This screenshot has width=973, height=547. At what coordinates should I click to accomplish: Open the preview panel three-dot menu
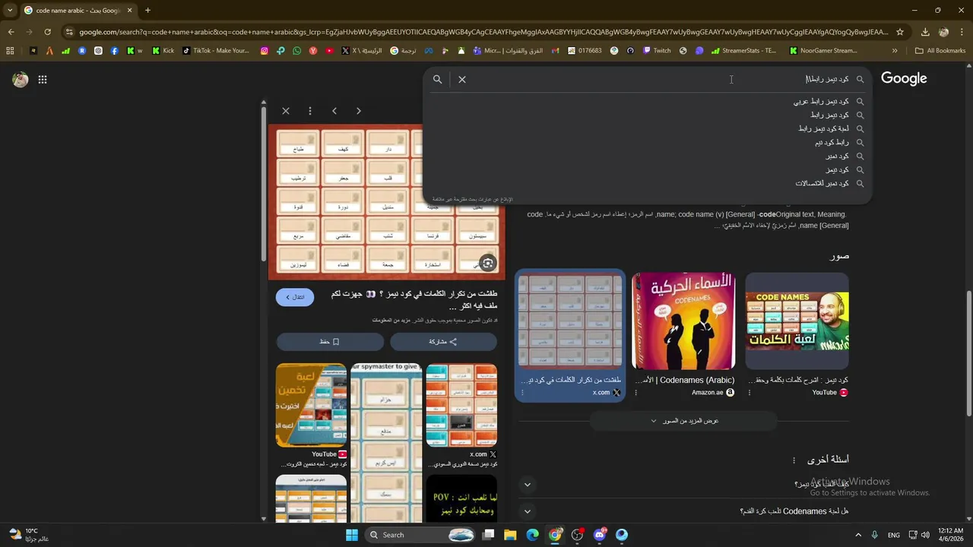[310, 111]
